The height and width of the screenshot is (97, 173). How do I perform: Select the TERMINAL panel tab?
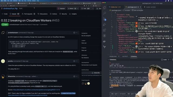click(x=134, y=57)
